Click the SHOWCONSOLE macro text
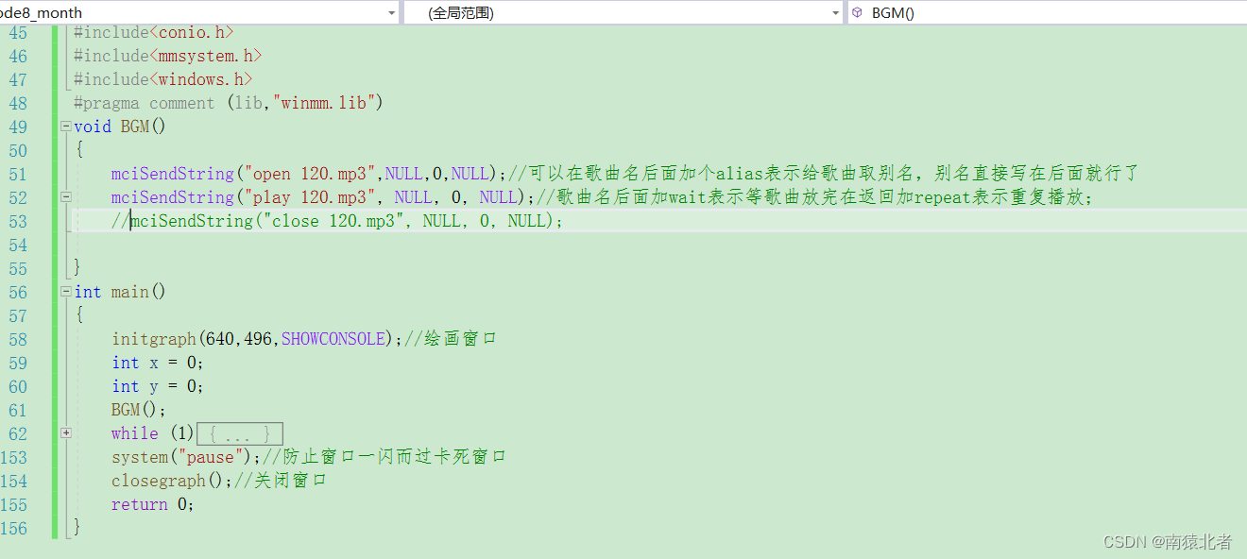 (333, 339)
